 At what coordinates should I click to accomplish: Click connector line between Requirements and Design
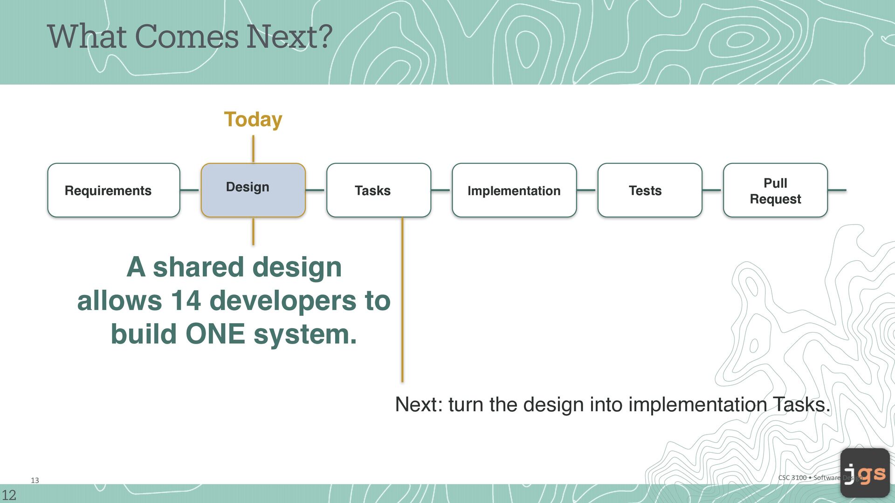[190, 190]
